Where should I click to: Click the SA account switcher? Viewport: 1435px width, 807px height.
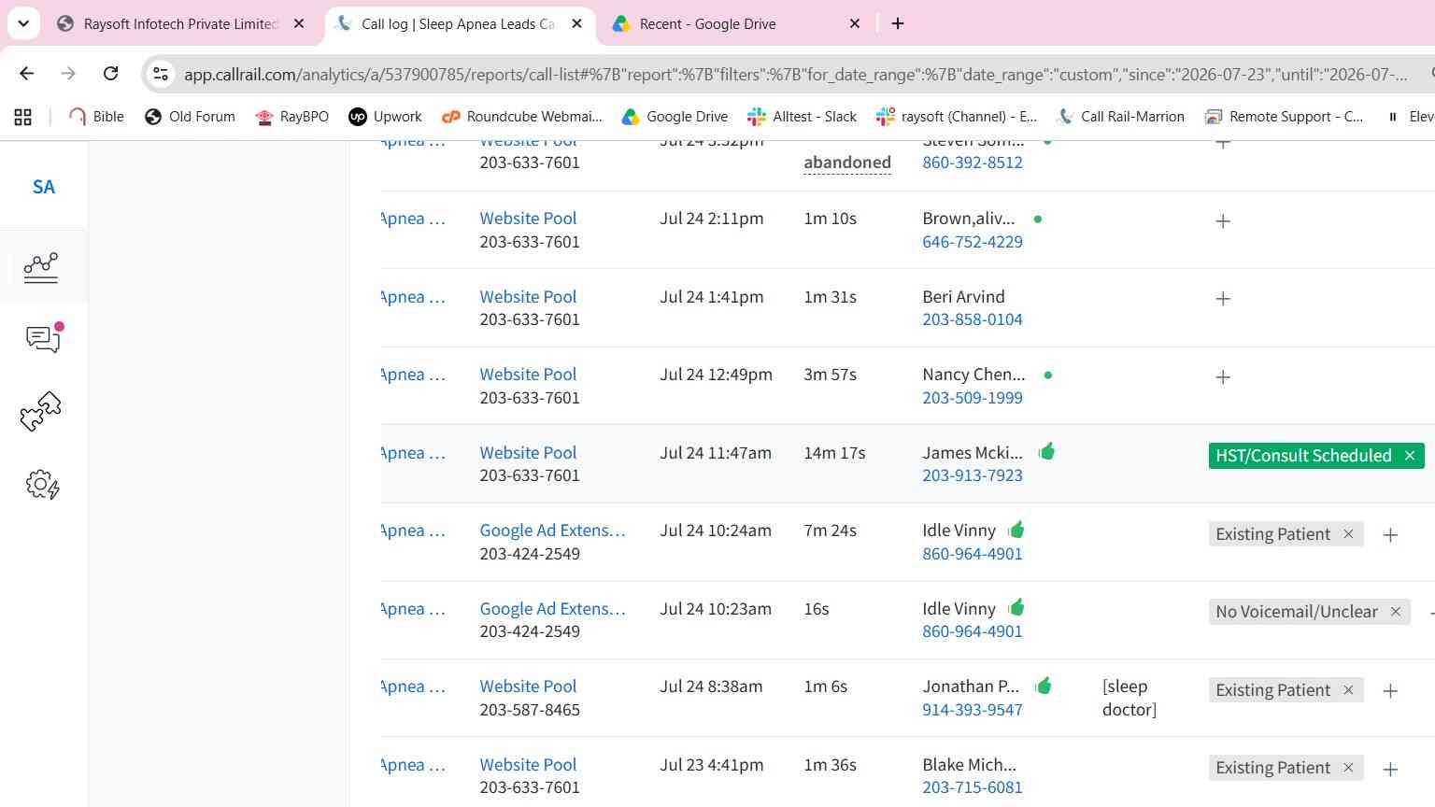coord(44,187)
